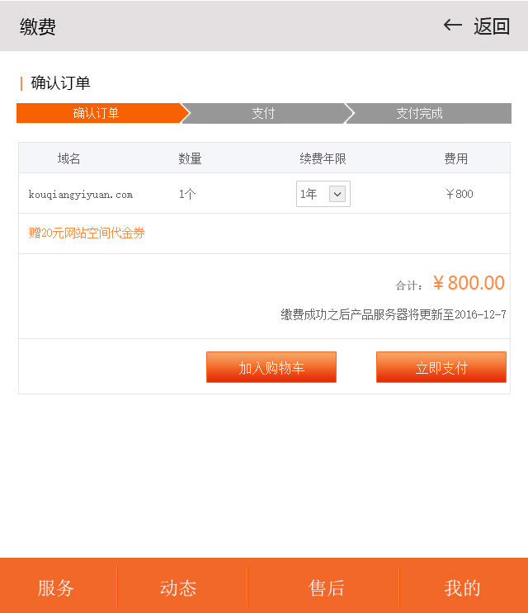Viewport: 528px width, 613px height.
Task: Switch to 动态 in the bottom navigation
Action: (x=178, y=587)
